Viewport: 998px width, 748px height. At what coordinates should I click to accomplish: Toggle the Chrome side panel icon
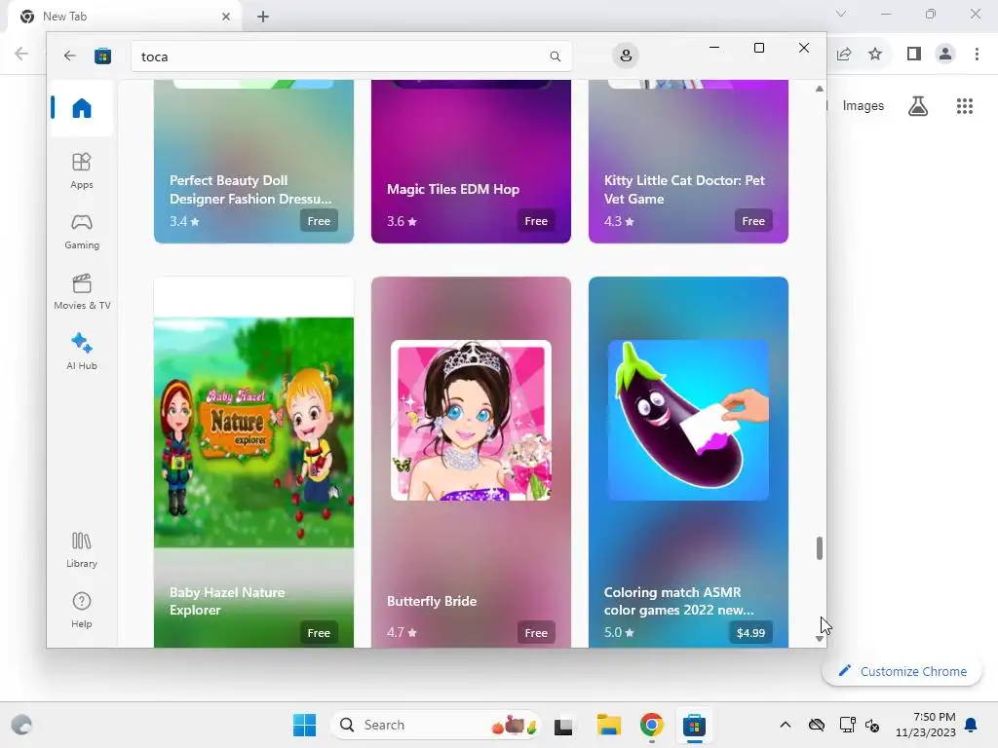click(914, 55)
